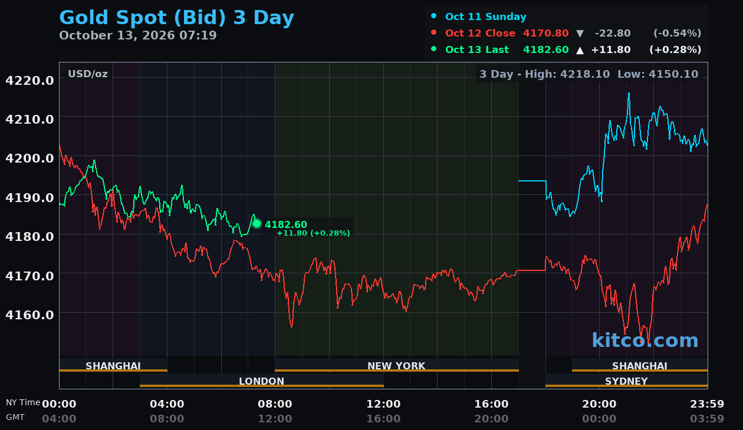Click the 4182.60 last price in legend
Screen dimensions: 743x430
545,49
